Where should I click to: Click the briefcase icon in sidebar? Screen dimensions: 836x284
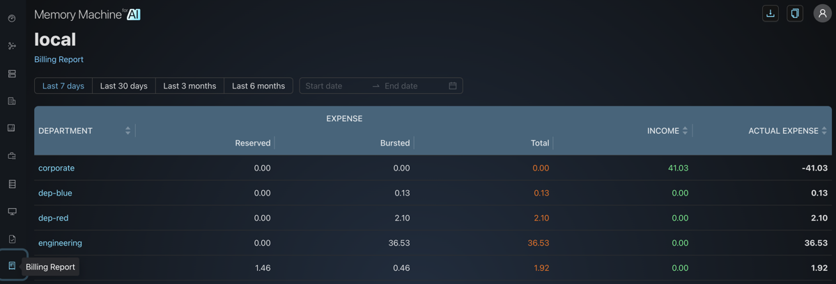coord(12,156)
